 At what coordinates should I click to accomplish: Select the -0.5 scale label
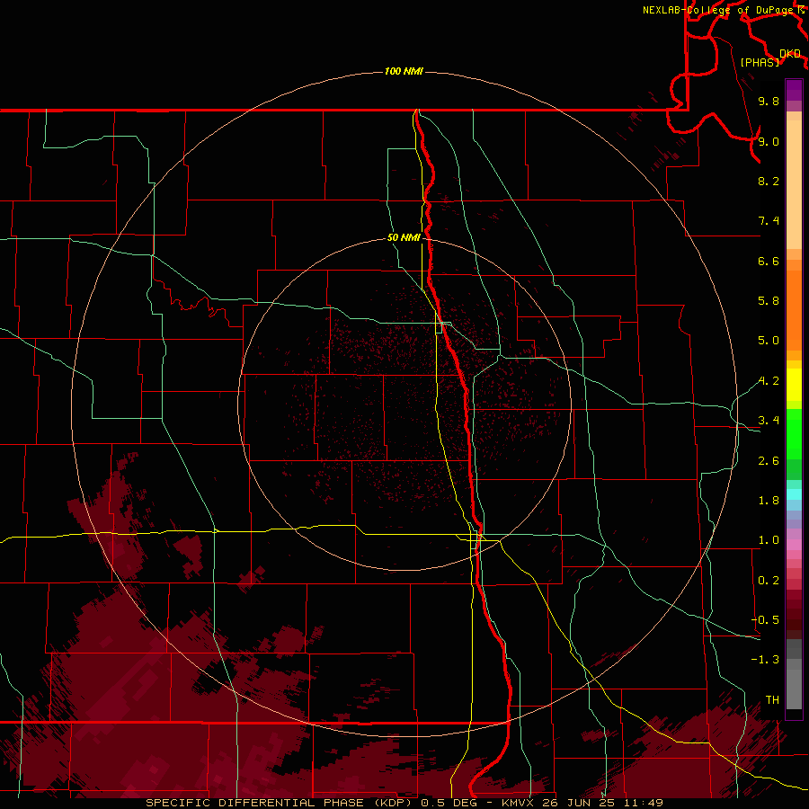[765, 620]
